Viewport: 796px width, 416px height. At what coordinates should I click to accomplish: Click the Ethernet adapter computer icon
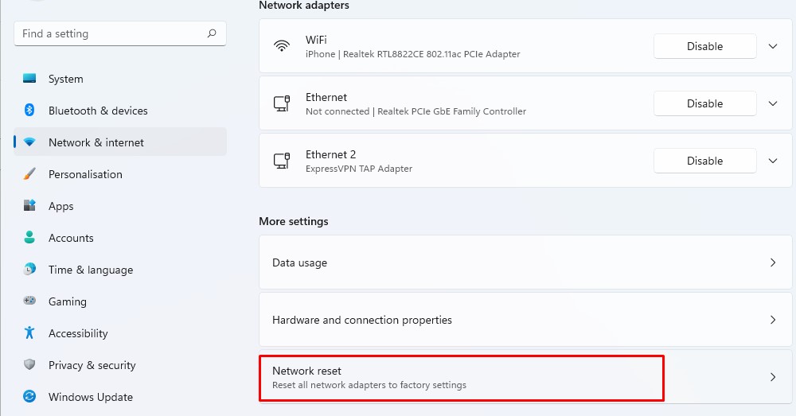282,103
